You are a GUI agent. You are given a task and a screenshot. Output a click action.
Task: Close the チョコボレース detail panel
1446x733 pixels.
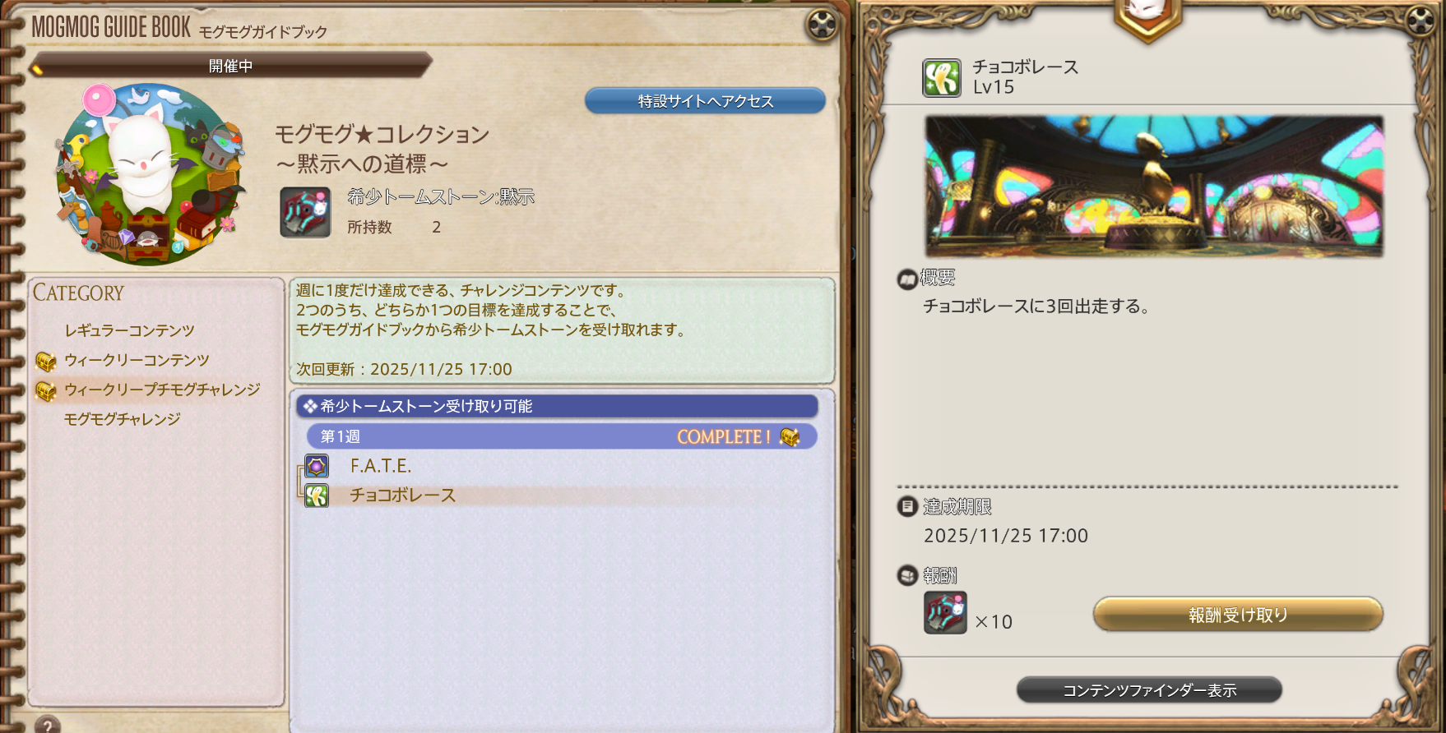(1420, 20)
